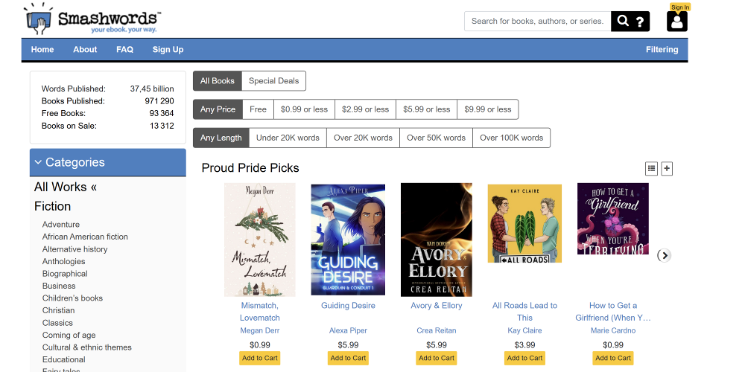The height and width of the screenshot is (372, 745).
Task: Open Business category
Action: coord(59,286)
